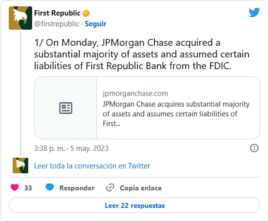
Task: Click the Copia enlace button label
Action: click(140, 188)
